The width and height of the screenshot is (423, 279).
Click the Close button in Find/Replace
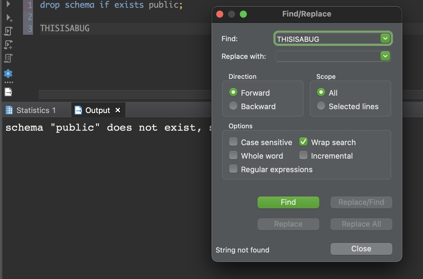click(x=361, y=249)
